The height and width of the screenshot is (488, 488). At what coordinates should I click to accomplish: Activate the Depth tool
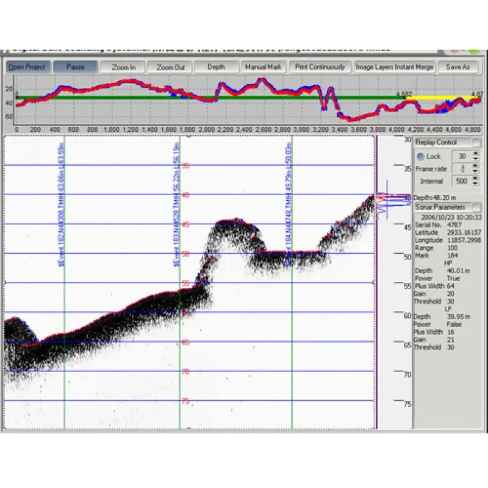click(x=216, y=67)
